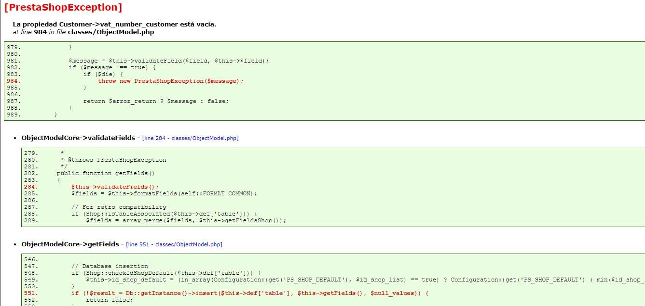This screenshot has width=645, height=306.
Task: Click highlighted line 284 $this->validateFields()
Action: click(x=115, y=187)
